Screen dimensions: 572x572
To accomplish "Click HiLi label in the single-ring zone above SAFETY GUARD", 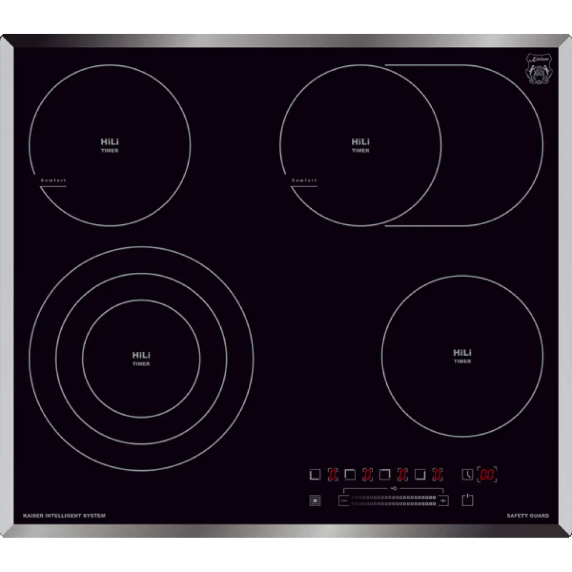I will 462,352.
